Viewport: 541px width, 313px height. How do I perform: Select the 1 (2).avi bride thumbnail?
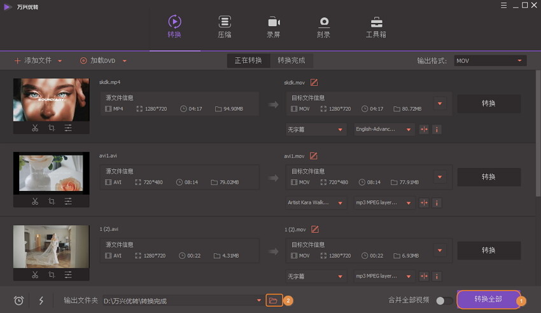click(51, 246)
